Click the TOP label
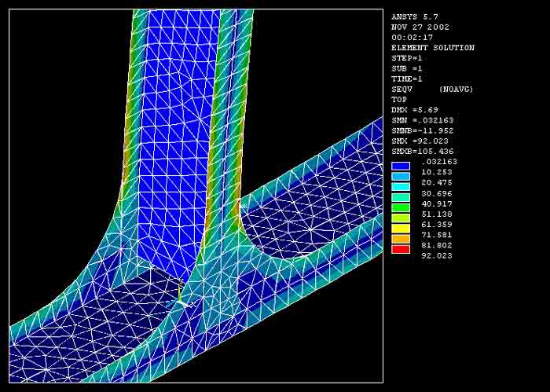 pyautogui.click(x=399, y=100)
